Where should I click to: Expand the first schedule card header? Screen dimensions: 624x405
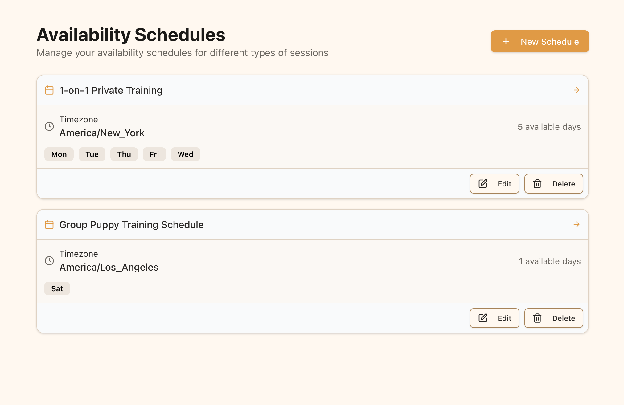point(312,90)
